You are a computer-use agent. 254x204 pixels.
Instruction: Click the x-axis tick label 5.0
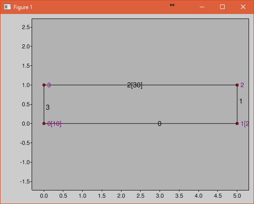click(x=237, y=196)
